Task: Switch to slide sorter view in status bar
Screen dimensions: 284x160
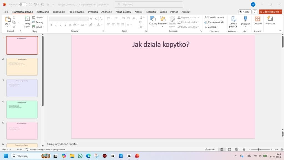Action: (x=229, y=149)
